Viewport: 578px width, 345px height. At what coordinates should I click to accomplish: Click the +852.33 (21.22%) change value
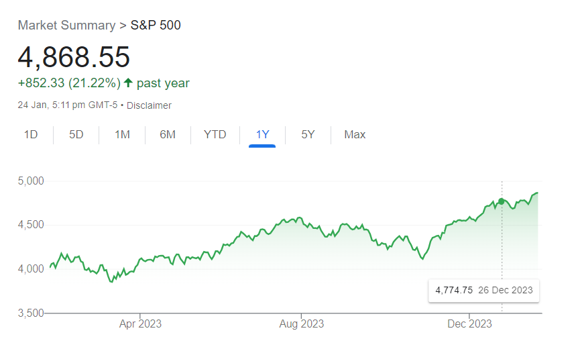[x=69, y=83]
